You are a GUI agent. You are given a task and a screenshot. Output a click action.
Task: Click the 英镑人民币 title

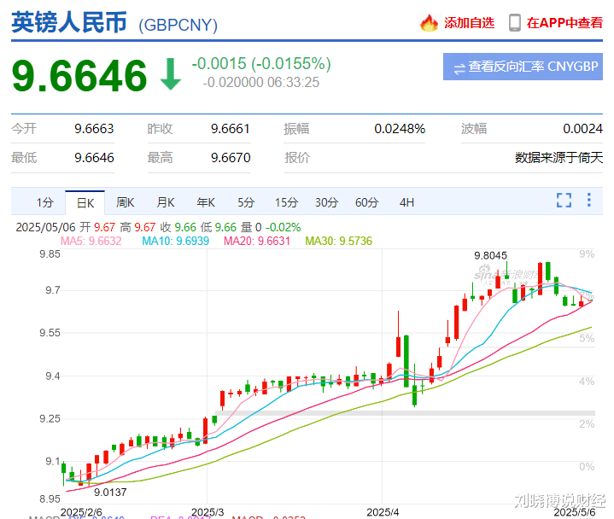click(x=69, y=22)
